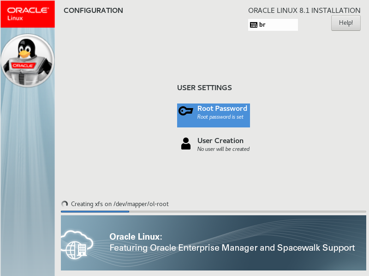Open the br keyboard layout selector
This screenshot has height=276, width=369.
click(x=273, y=25)
